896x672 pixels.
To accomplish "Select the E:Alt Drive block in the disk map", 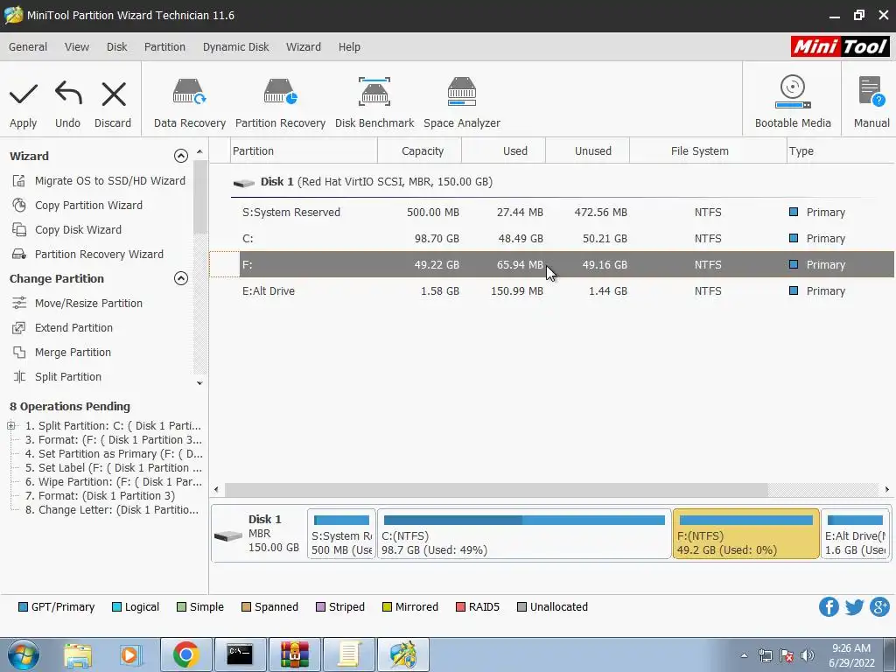I will (856, 535).
